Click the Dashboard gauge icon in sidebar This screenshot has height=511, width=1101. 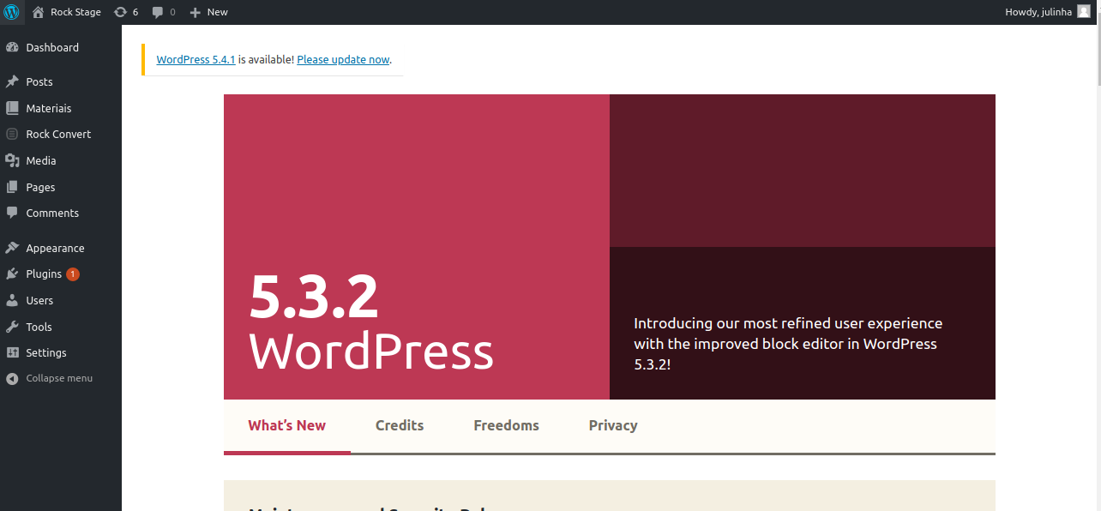click(12, 48)
